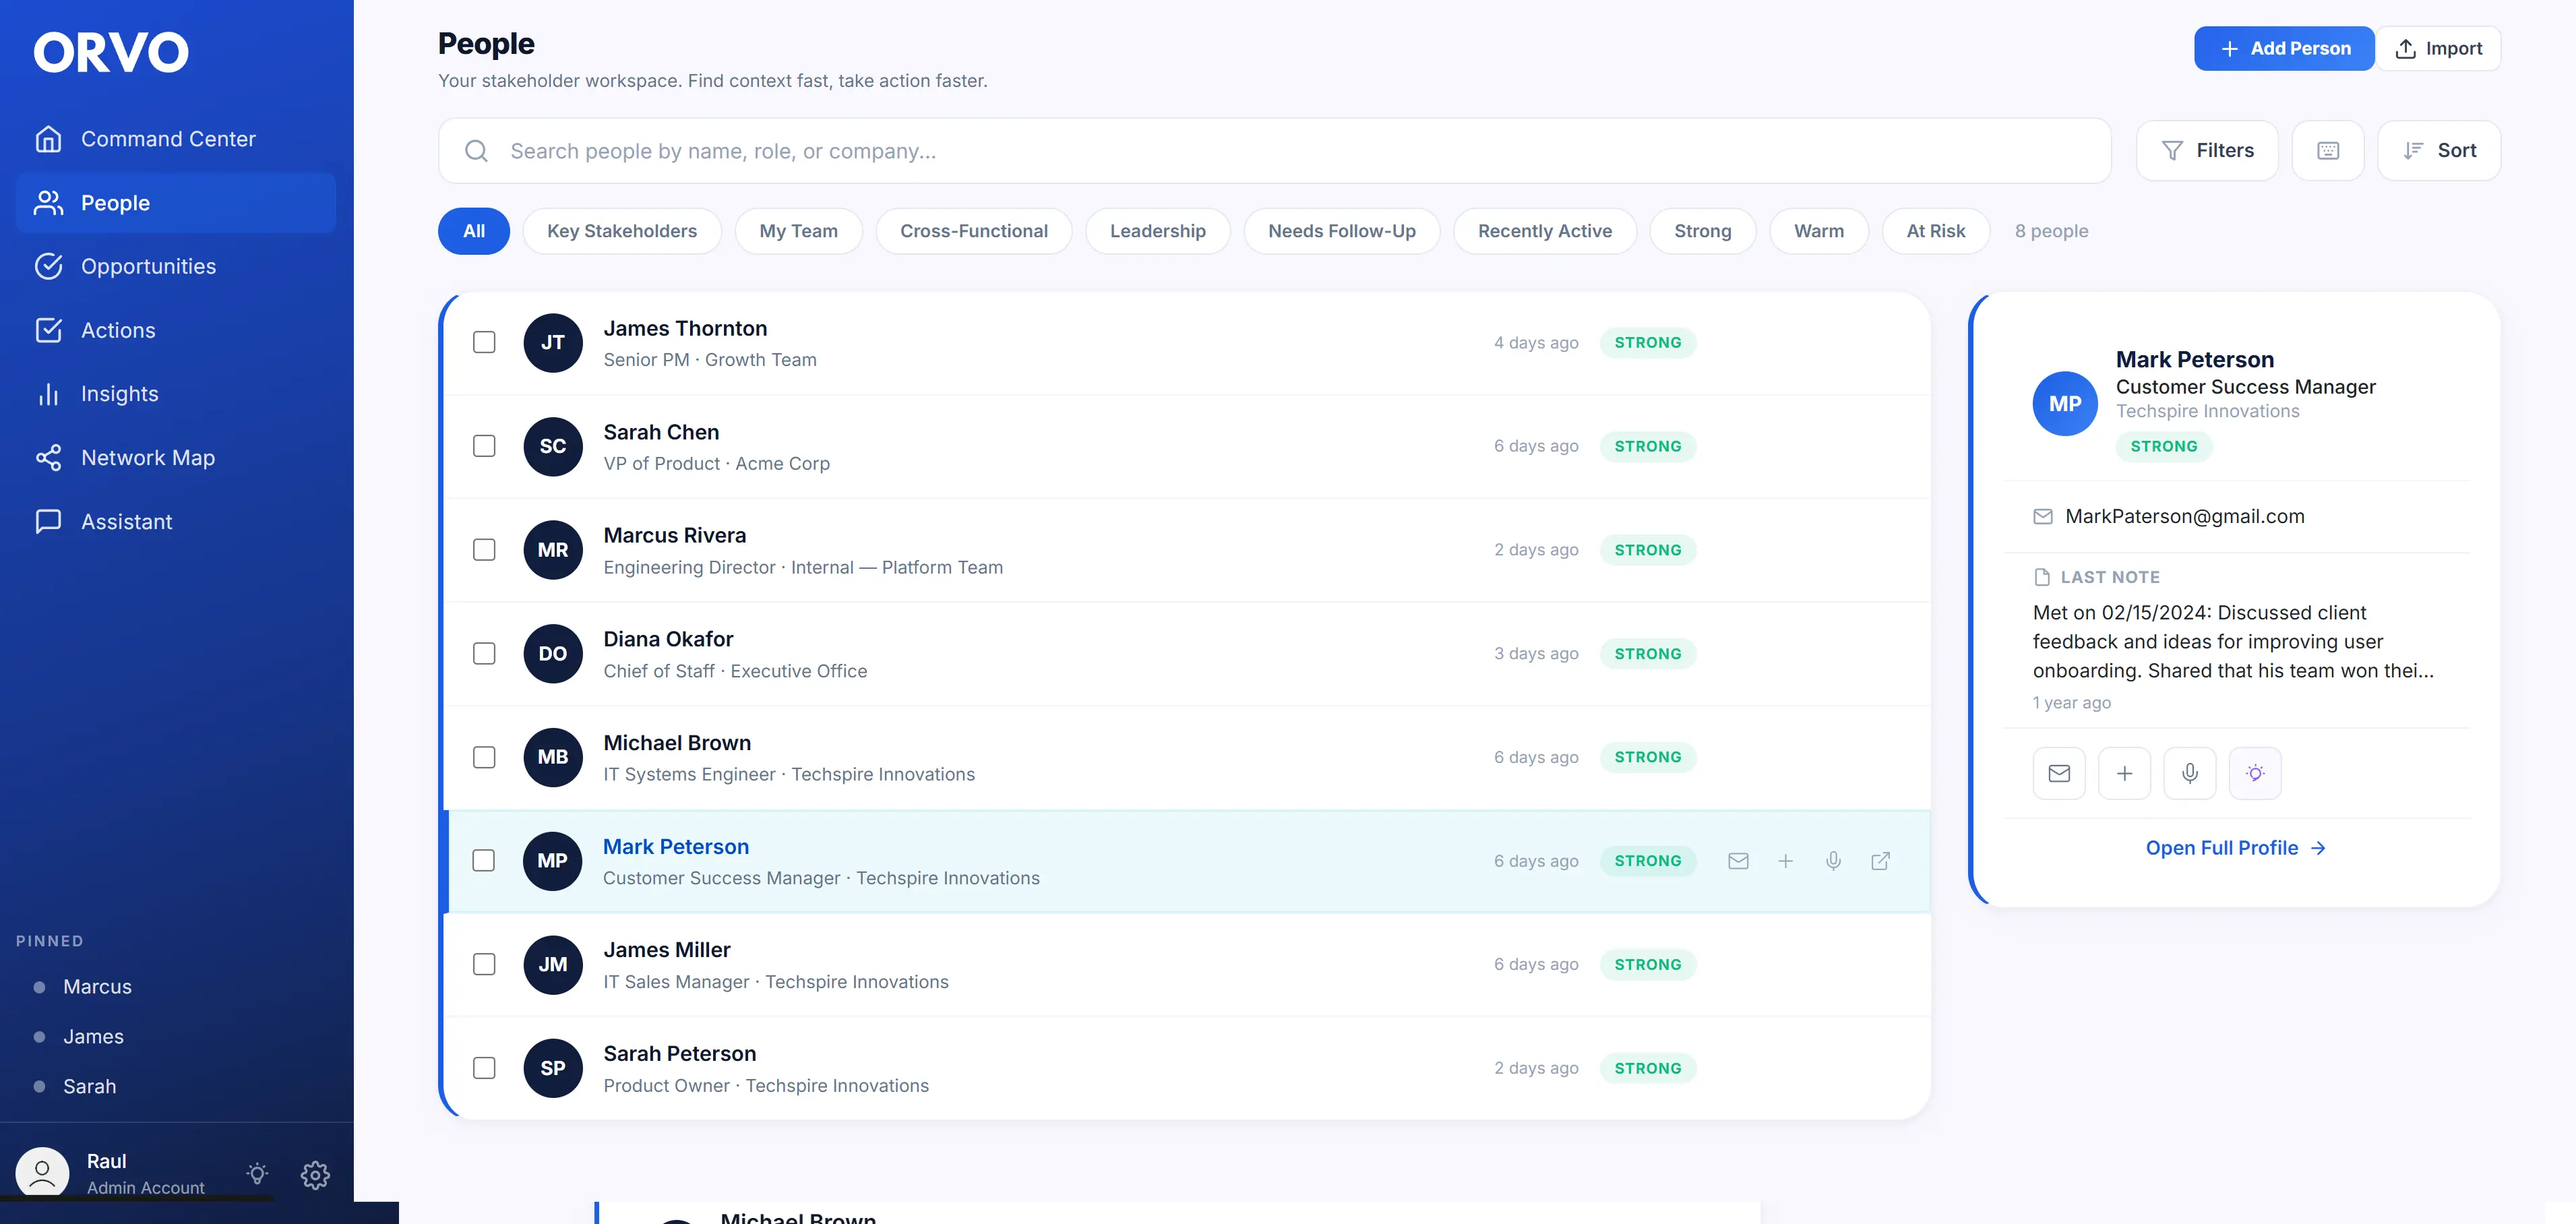Check the checkbox for Sarah Chen
Image resolution: width=2576 pixels, height=1224 pixels.
click(484, 446)
